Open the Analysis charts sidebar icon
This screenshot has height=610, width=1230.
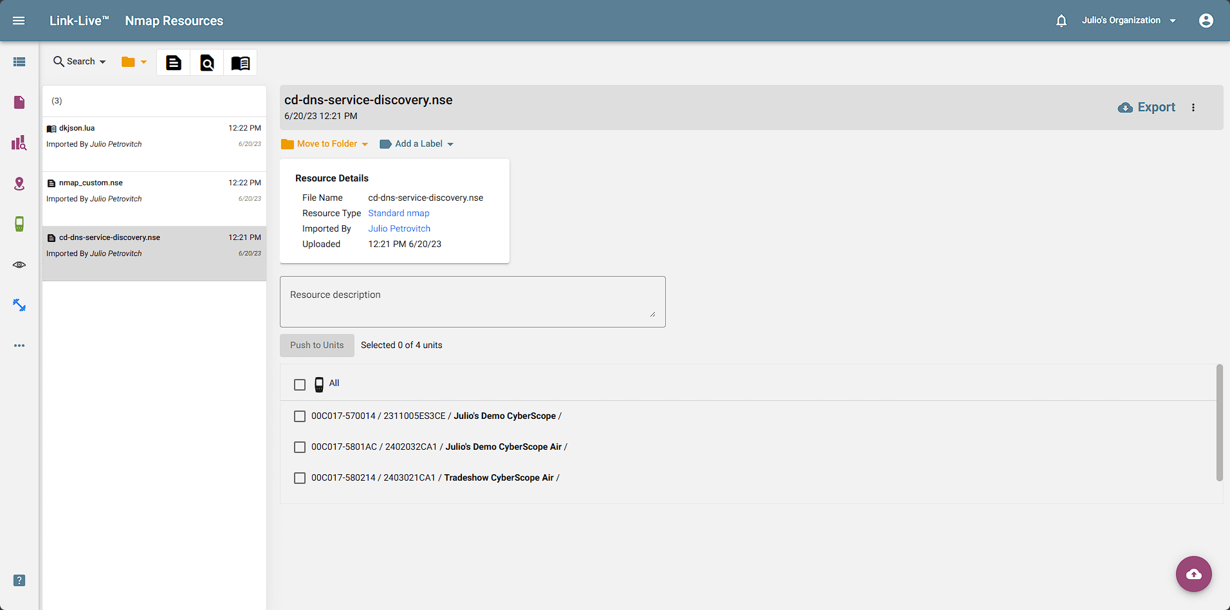pos(19,143)
